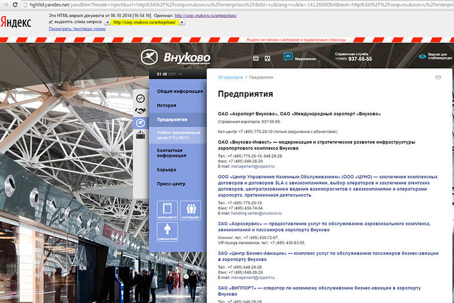Go forward with the browser arrow

click(x=5, y=4)
